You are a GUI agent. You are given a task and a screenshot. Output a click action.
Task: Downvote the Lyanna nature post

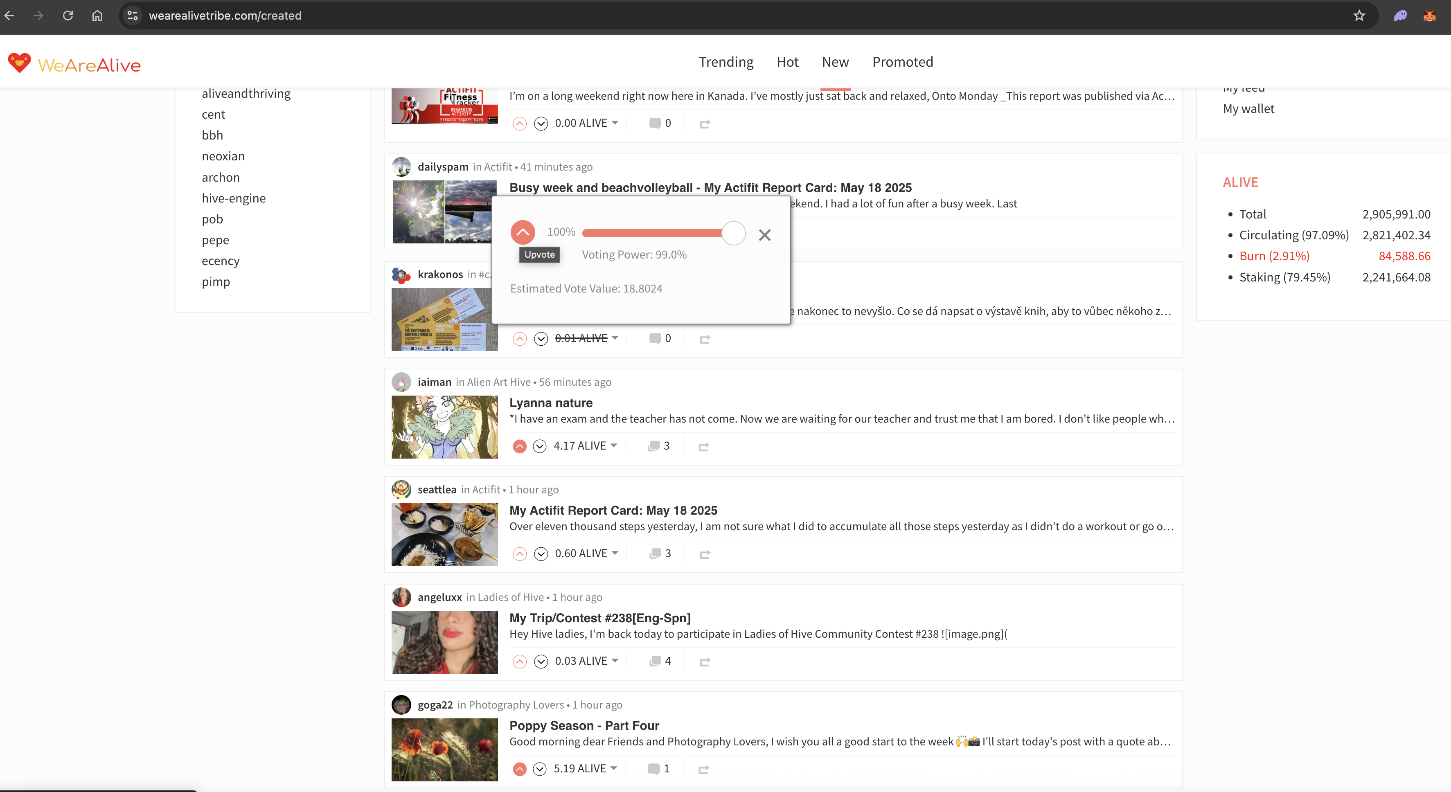coord(540,446)
